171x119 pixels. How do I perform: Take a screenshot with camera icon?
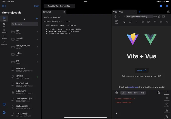(x=149, y=22)
